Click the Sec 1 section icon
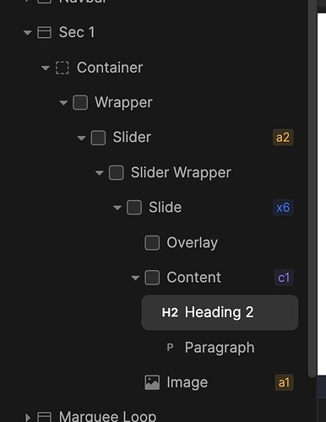 coord(45,32)
